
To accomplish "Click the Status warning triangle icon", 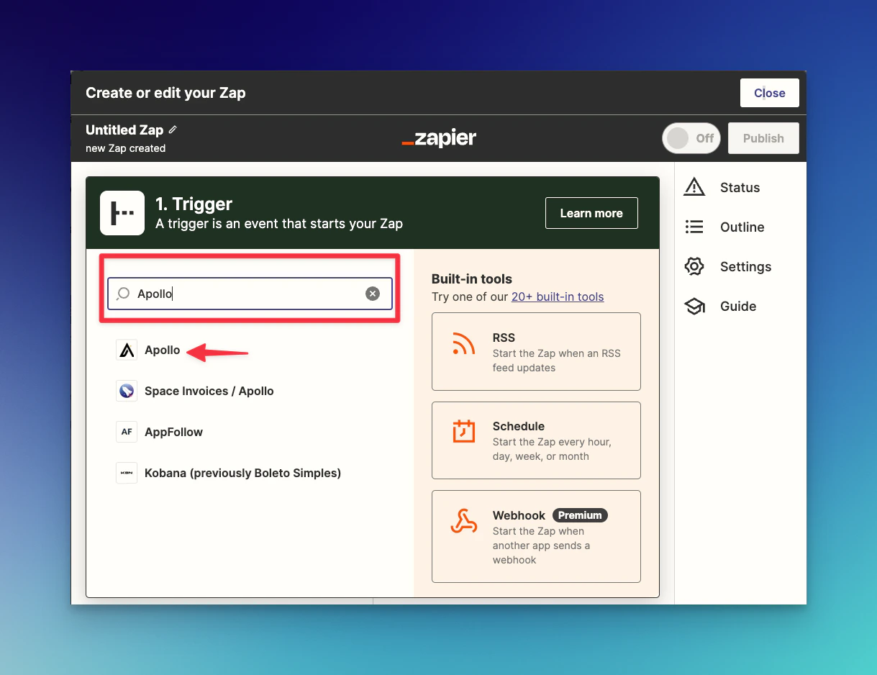I will [694, 187].
